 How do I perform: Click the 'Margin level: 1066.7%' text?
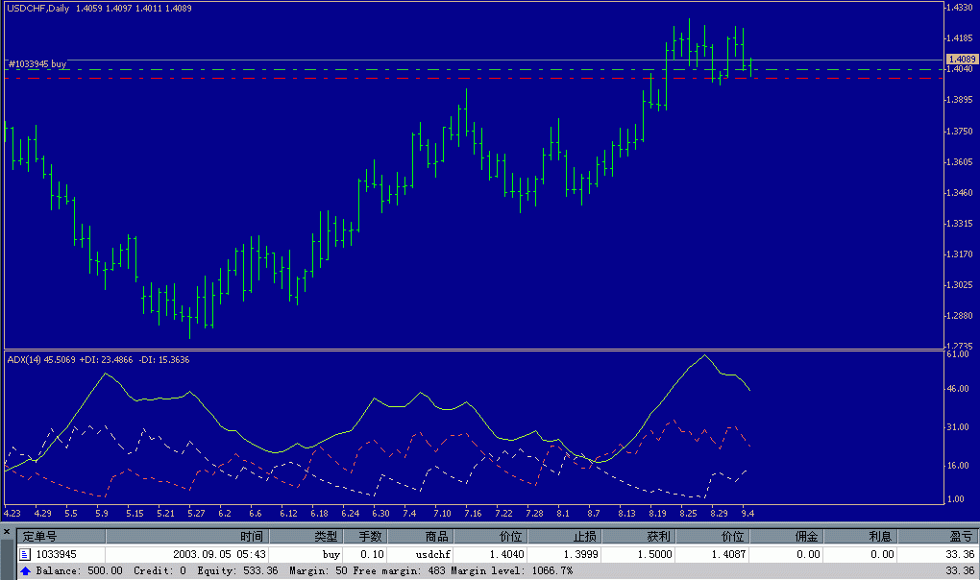(x=512, y=570)
